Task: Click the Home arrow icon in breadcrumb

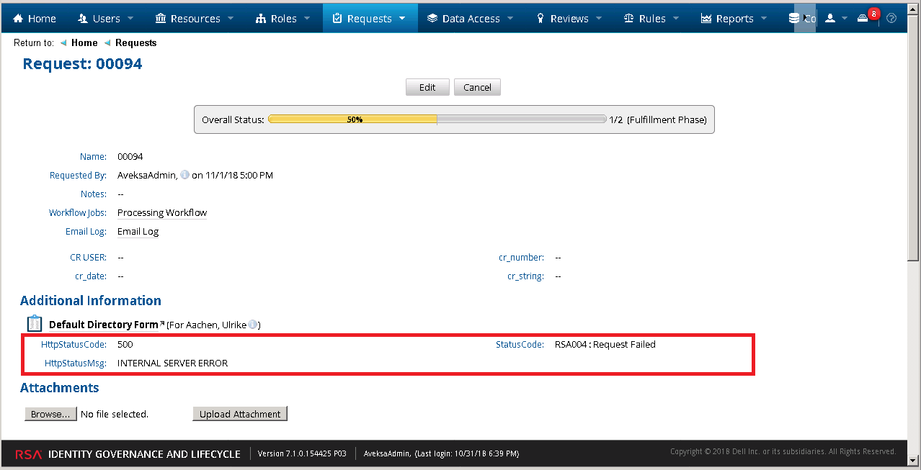Action: pos(63,43)
